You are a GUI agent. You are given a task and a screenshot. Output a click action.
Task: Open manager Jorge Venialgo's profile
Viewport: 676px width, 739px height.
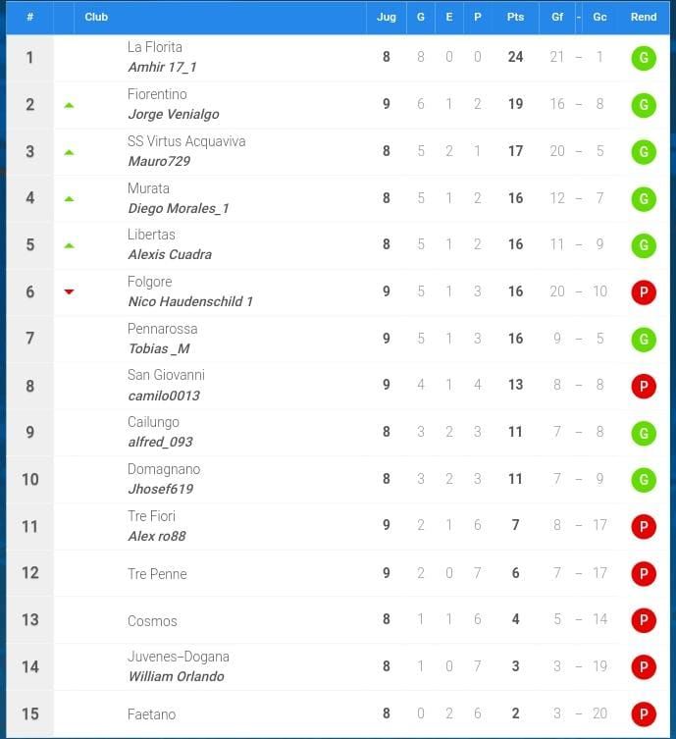pyautogui.click(x=173, y=115)
